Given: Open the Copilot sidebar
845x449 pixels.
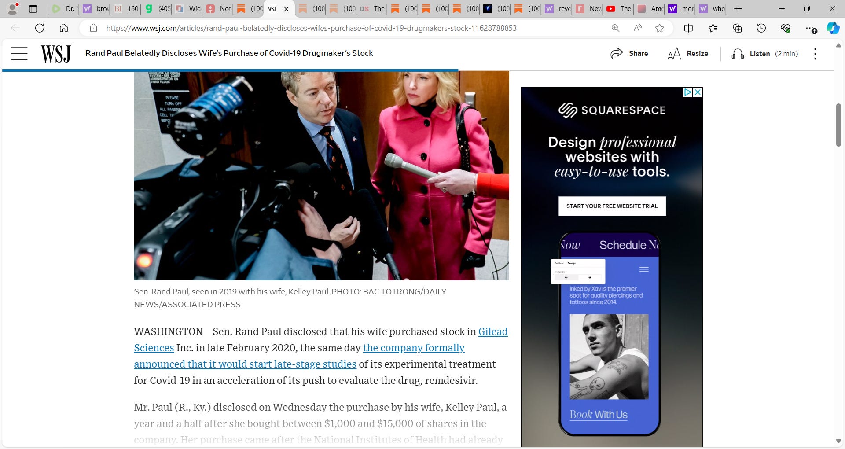Looking at the screenshot, I should pos(833,28).
